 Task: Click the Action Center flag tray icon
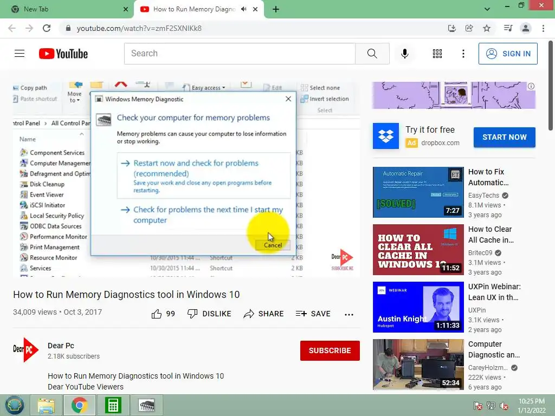coord(477,405)
